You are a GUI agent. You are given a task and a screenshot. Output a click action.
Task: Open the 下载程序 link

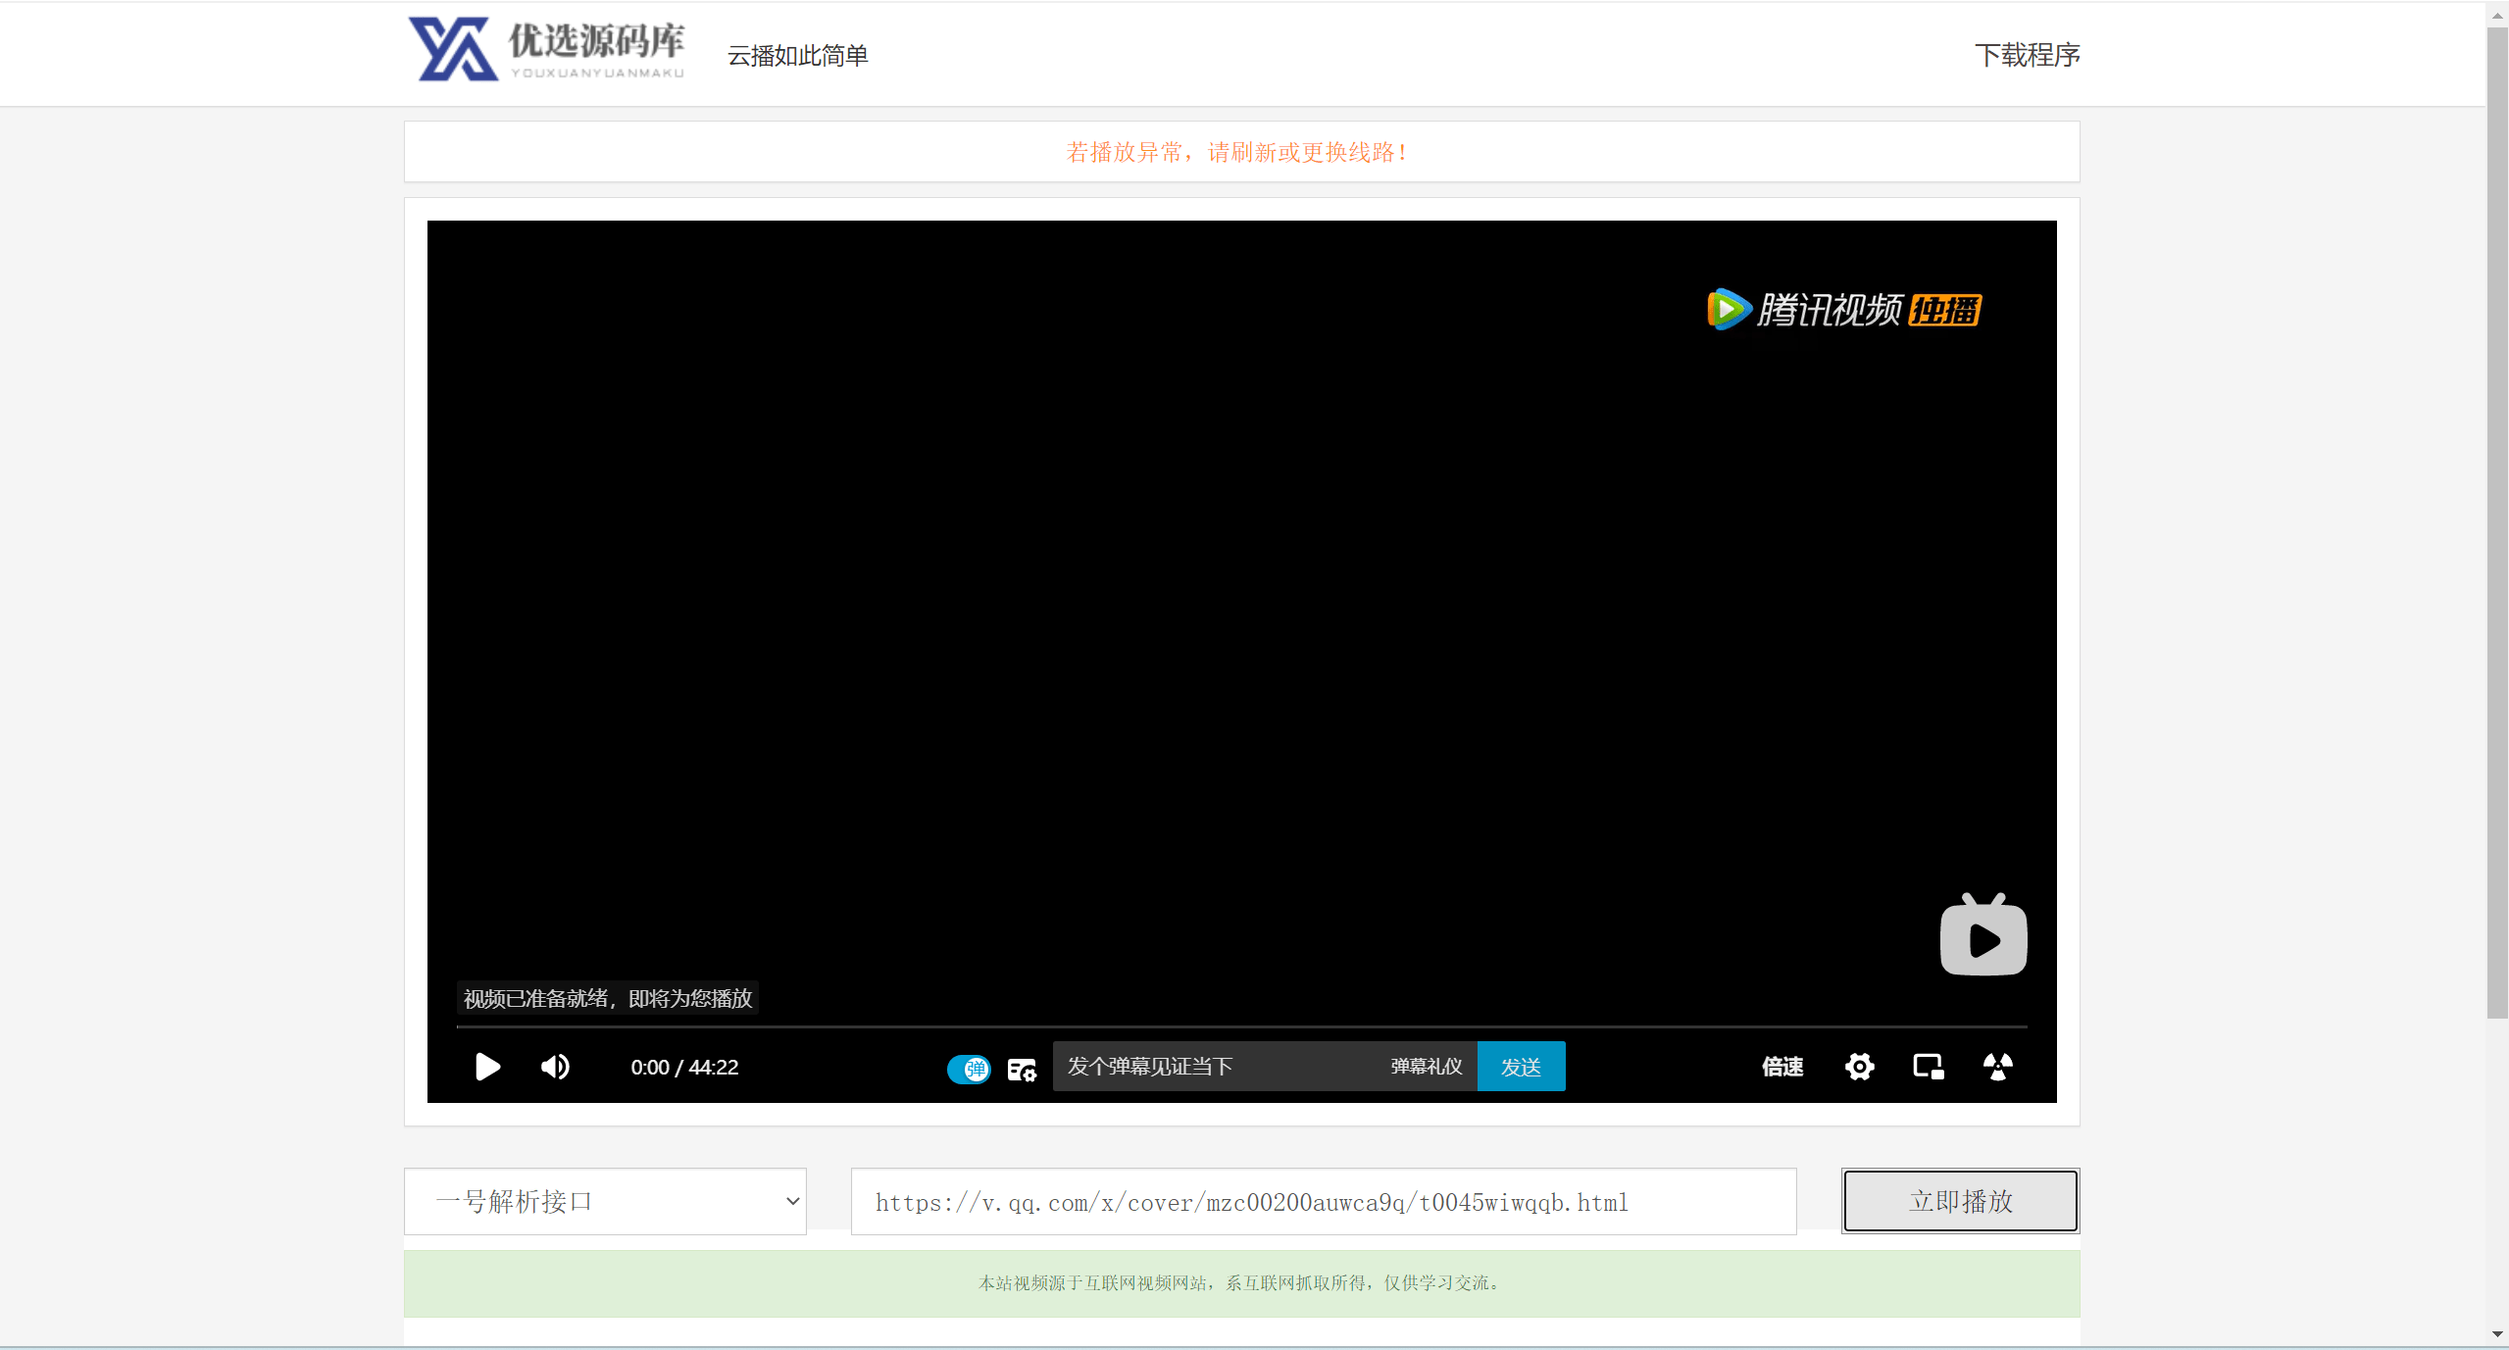(2027, 55)
